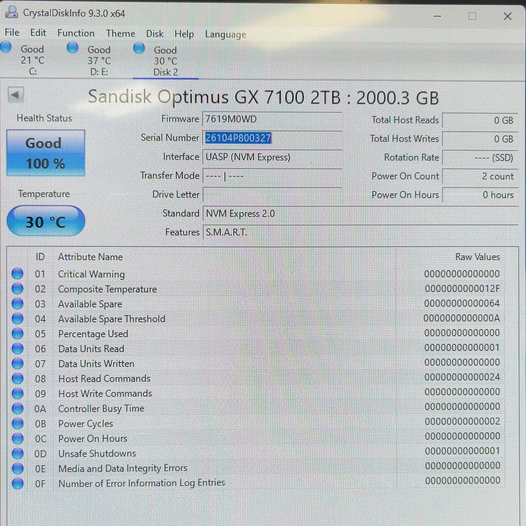526x526 pixels.
Task: Select the 'Controller Busy Time' attribute row
Action: pyautogui.click(x=263, y=408)
